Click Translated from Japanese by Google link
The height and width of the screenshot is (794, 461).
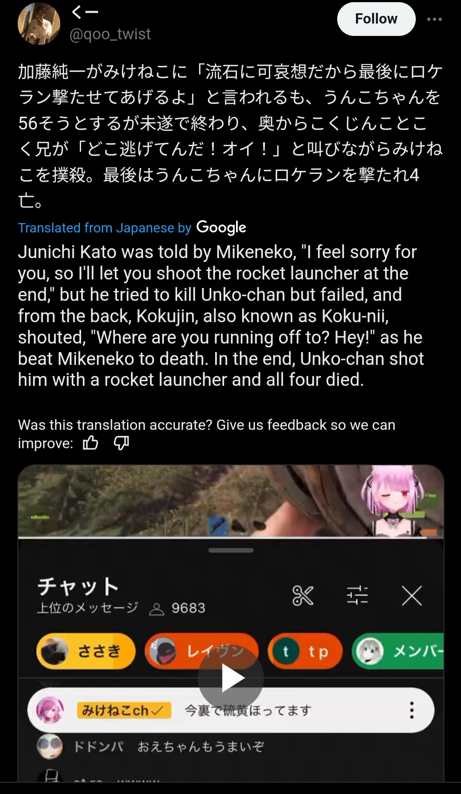tap(132, 227)
